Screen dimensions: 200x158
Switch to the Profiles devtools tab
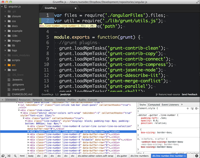pyautogui.click(x=72, y=100)
